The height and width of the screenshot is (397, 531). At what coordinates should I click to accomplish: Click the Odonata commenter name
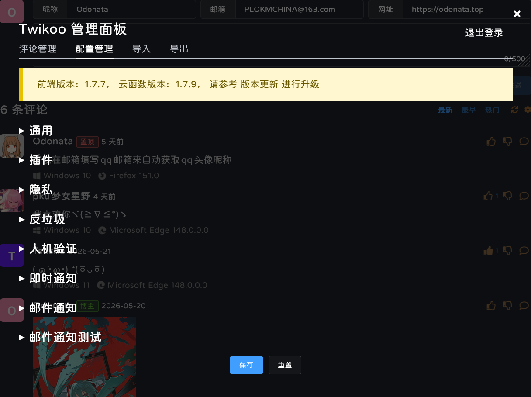pos(53,141)
